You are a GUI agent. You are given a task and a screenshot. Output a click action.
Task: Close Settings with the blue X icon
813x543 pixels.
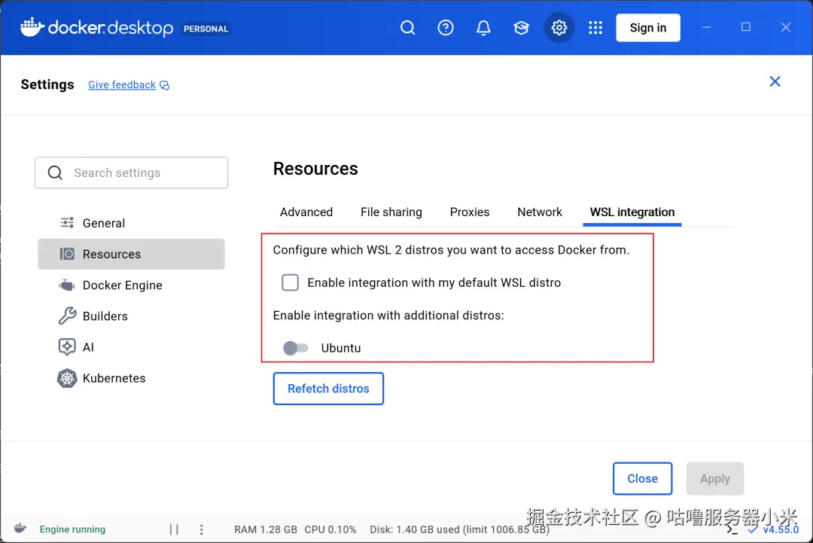775,81
